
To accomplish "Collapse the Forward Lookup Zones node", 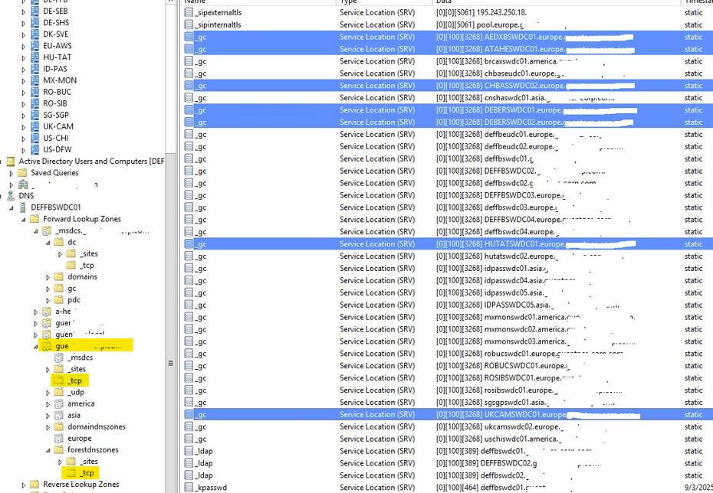I will (24, 219).
